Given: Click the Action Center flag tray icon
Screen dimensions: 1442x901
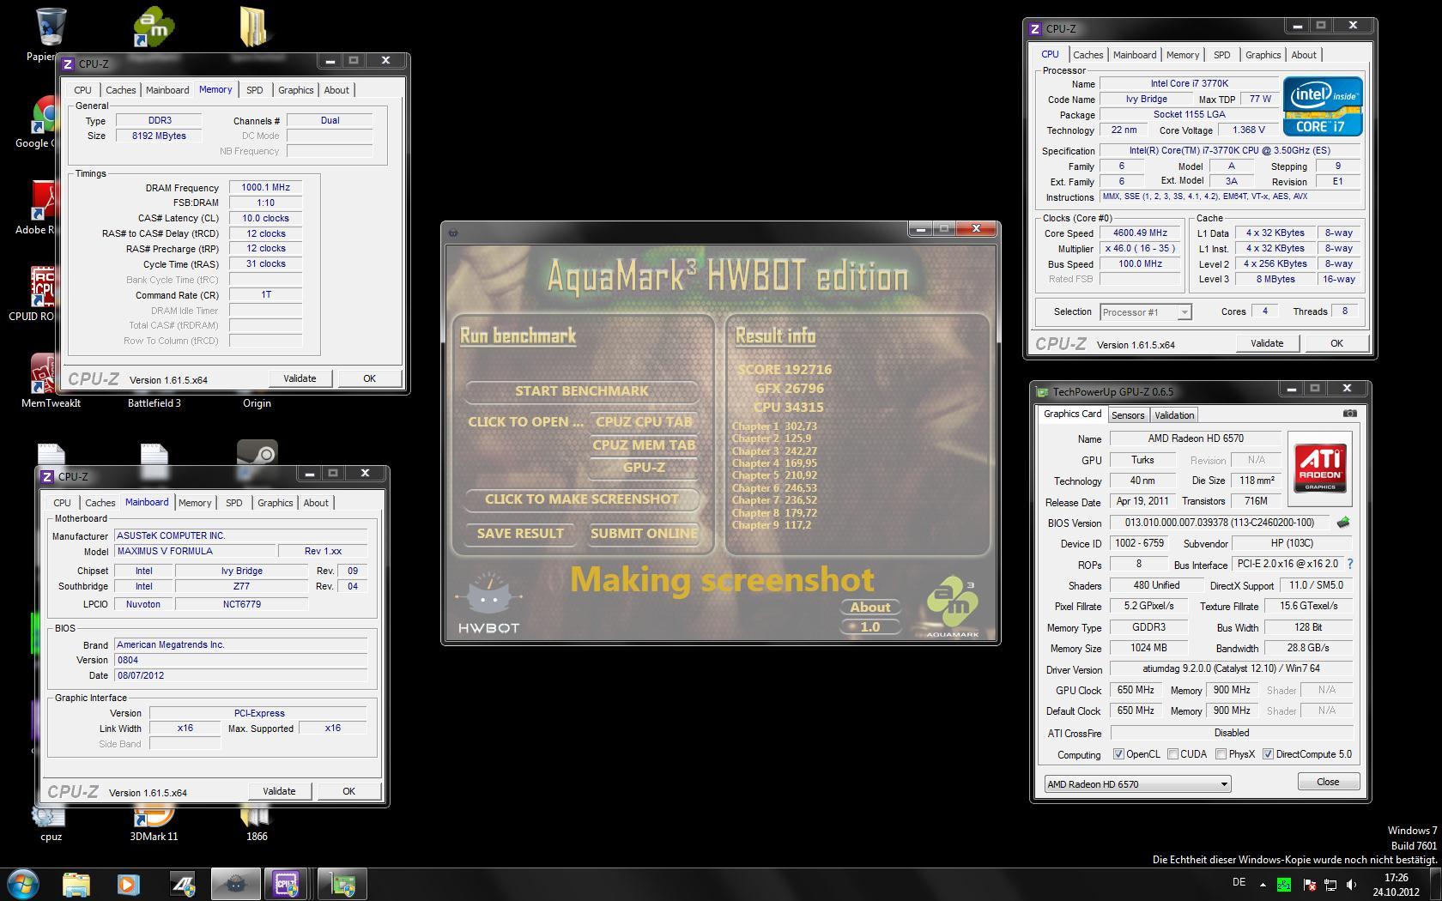Looking at the screenshot, I should [x=1309, y=884].
